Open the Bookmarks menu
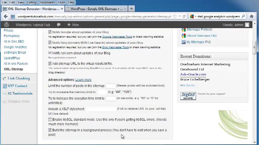Screen dimensions: 259x145 47,3
